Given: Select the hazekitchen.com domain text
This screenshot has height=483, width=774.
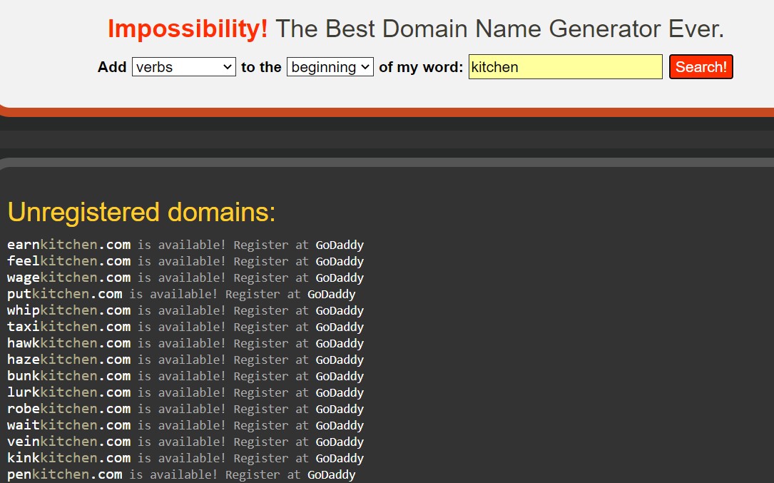Looking at the screenshot, I should coord(68,360).
